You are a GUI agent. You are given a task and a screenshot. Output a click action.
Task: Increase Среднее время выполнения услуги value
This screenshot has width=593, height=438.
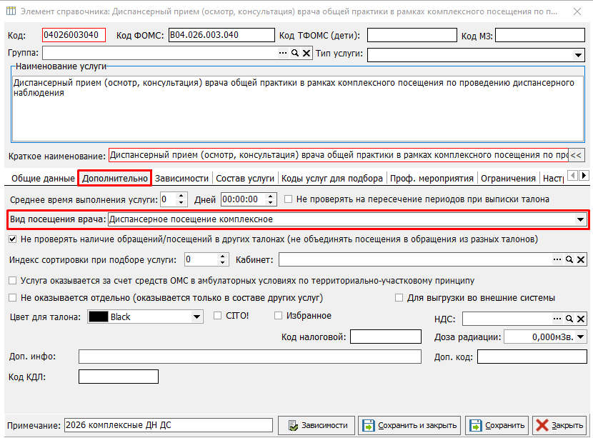tap(181, 196)
